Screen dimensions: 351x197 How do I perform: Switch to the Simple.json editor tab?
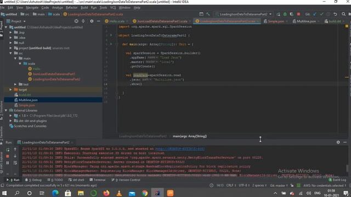(x=275, y=21)
